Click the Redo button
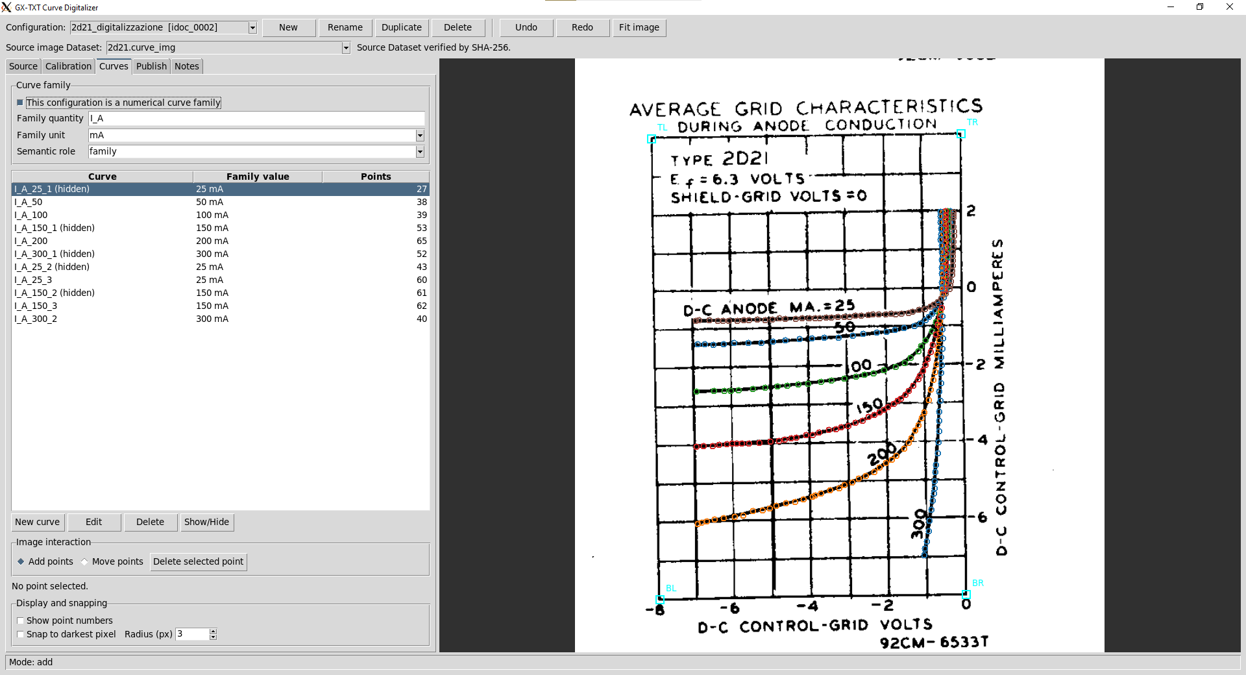This screenshot has width=1246, height=675. pyautogui.click(x=583, y=27)
